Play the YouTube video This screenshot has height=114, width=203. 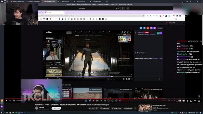pos(6,101)
